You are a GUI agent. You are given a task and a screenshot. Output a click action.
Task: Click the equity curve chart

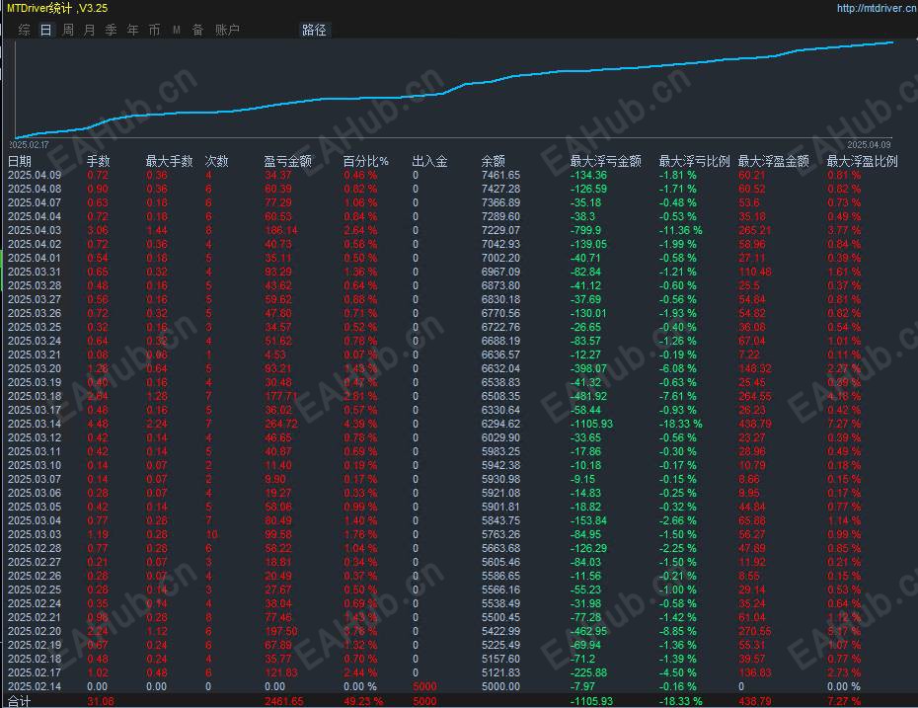tap(454, 88)
